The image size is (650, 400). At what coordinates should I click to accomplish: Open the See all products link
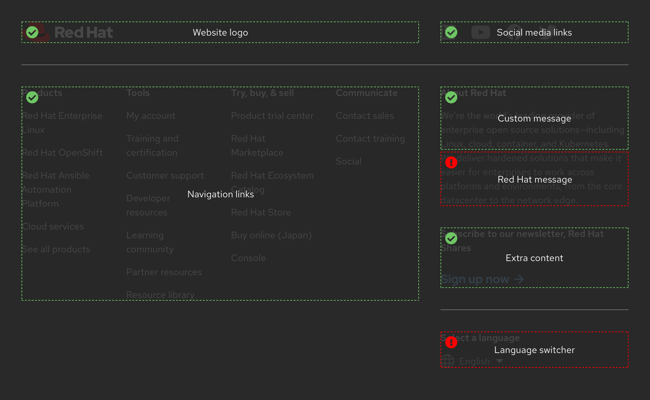(x=56, y=249)
